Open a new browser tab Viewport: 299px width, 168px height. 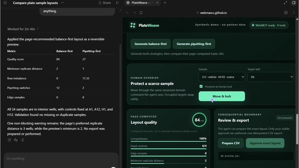(165, 3)
